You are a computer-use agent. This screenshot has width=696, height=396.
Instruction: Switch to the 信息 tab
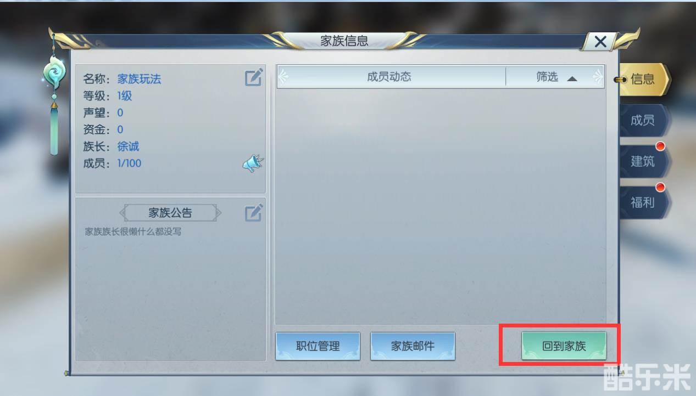click(x=643, y=80)
